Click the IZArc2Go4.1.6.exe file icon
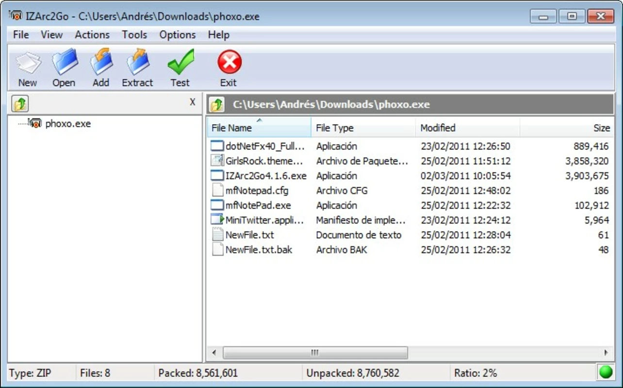This screenshot has height=388, width=623. (217, 176)
